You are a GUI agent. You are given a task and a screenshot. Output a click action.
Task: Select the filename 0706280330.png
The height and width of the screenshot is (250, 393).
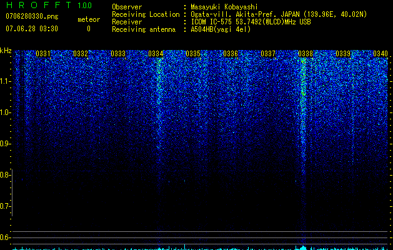32,17
